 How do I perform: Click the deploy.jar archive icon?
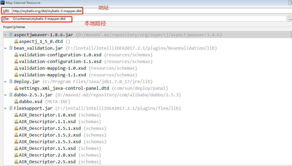(11, 81)
